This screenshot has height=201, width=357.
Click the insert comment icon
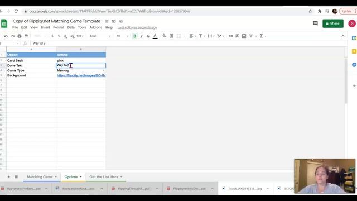click(x=237, y=36)
